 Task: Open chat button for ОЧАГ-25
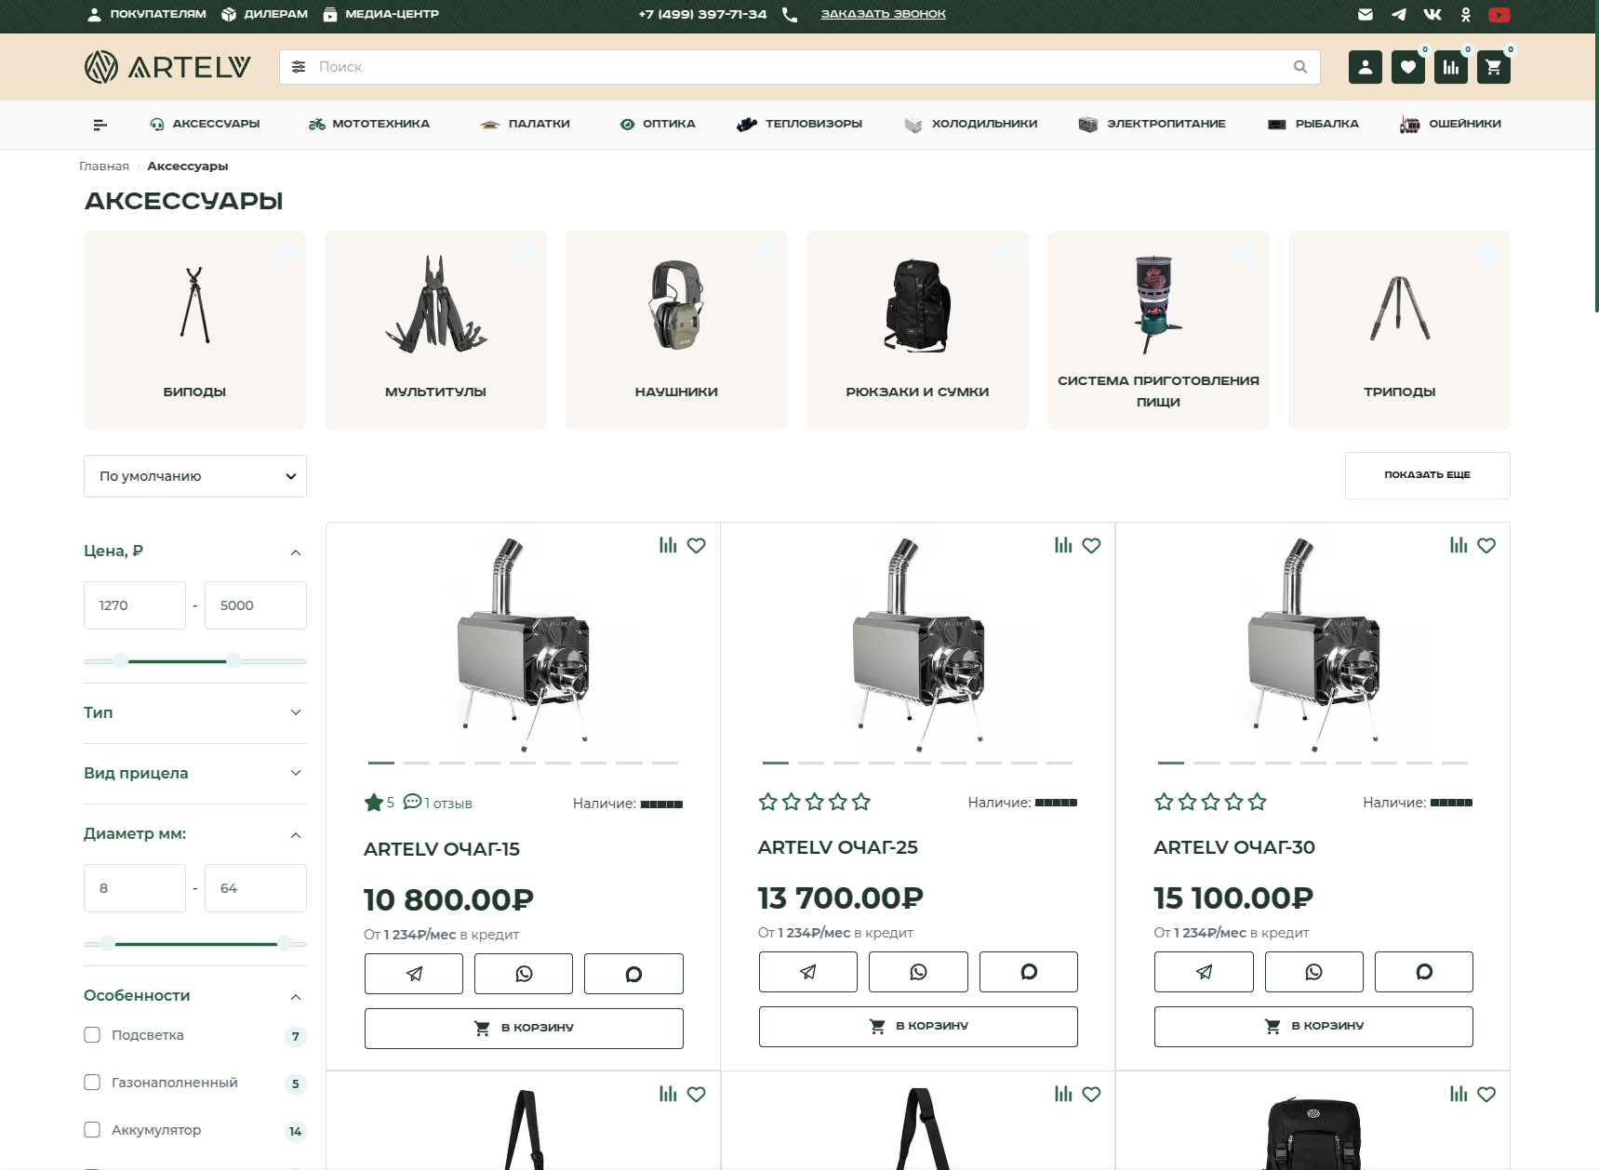click(1029, 972)
